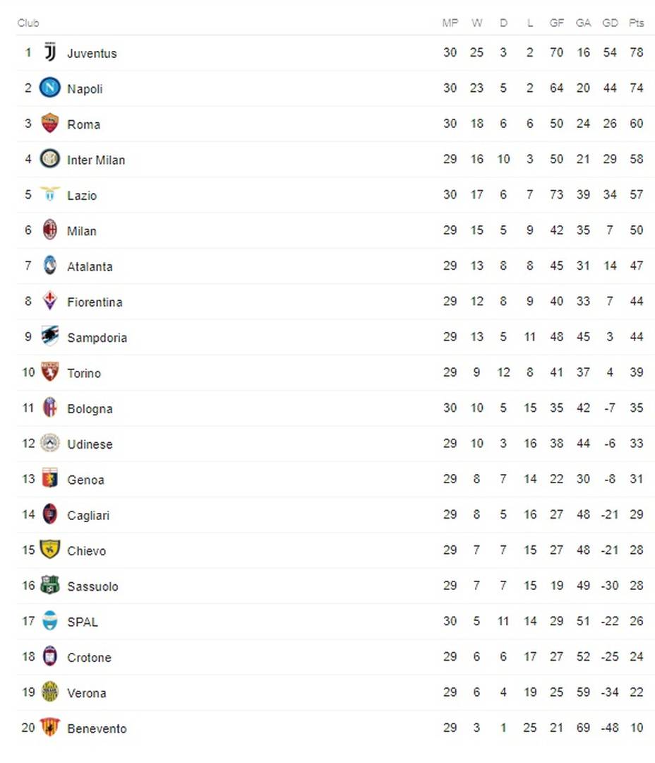This screenshot has height=763, width=655.
Task: Click the Juventus club crest icon
Action: coord(49,52)
